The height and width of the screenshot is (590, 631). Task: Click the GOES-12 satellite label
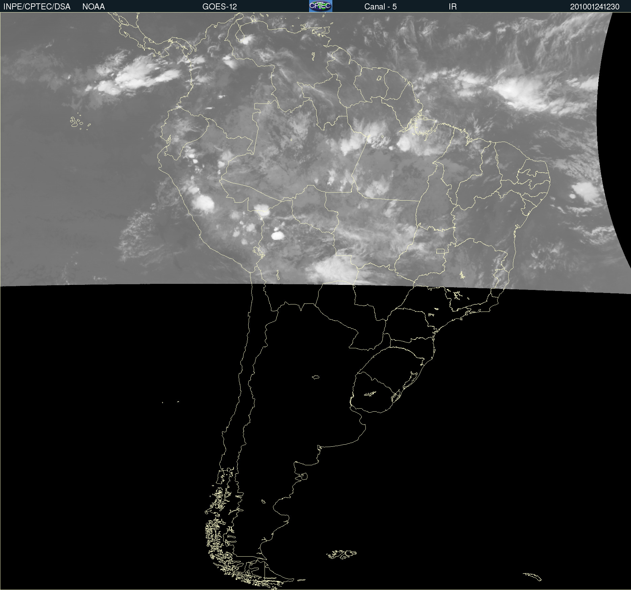click(220, 7)
